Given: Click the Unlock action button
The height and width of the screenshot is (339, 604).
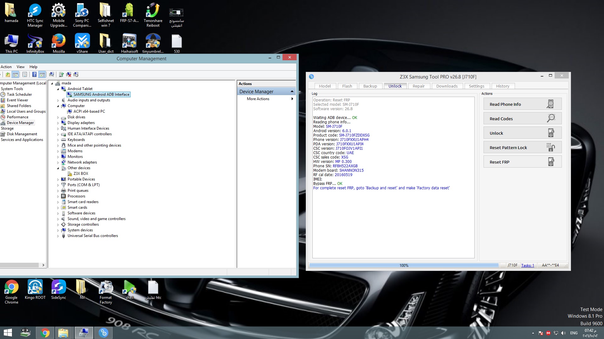Looking at the screenshot, I should coord(522,133).
